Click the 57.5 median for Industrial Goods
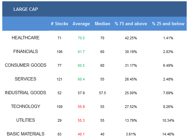The image size is (188, 140). (102, 93)
